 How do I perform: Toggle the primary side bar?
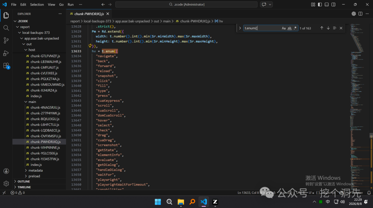320,4
